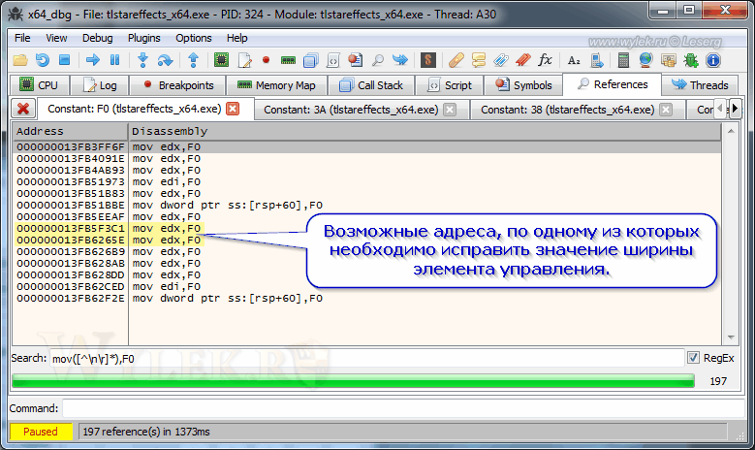Open About with the blue info icon

[x=713, y=60]
